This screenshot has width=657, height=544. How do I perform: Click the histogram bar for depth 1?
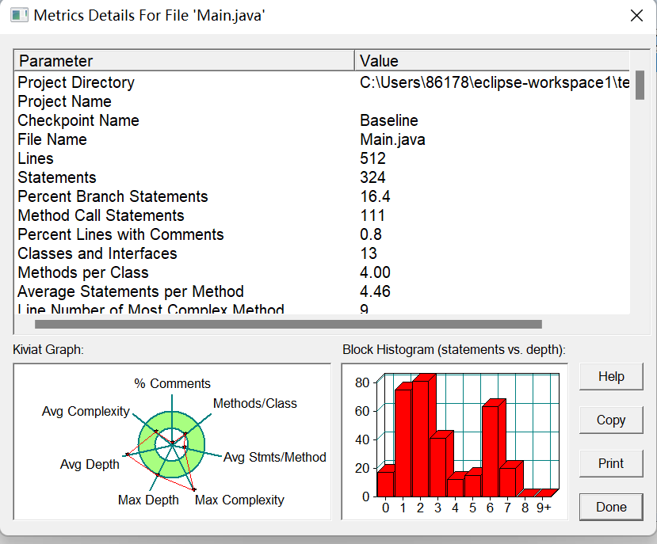[x=403, y=443]
